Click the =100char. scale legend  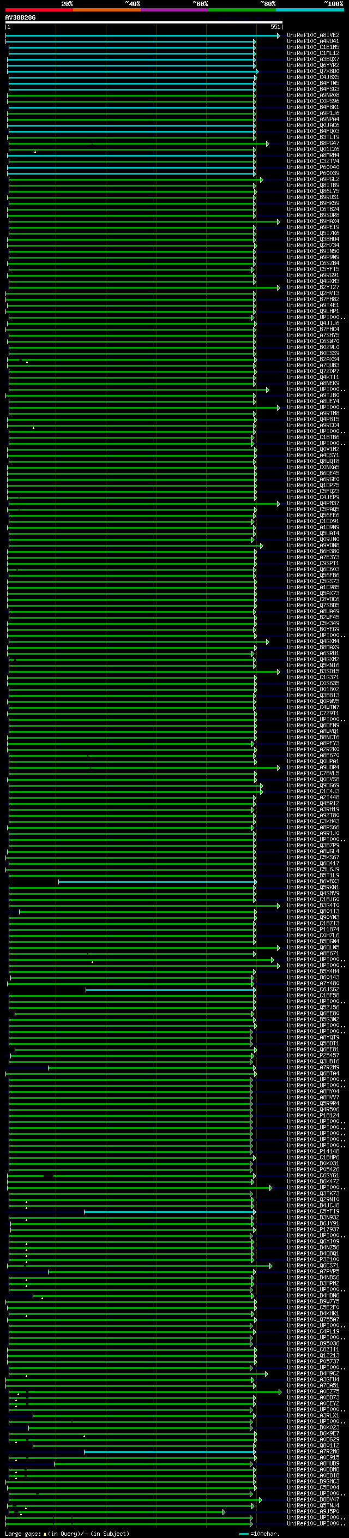[x=260, y=1533]
